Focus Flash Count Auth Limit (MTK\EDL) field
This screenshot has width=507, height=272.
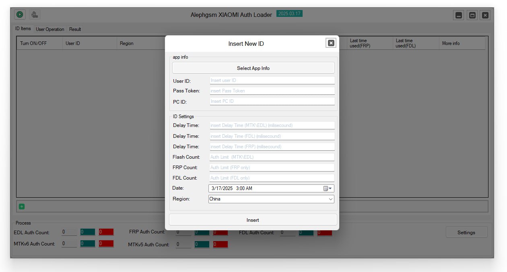[x=272, y=157]
